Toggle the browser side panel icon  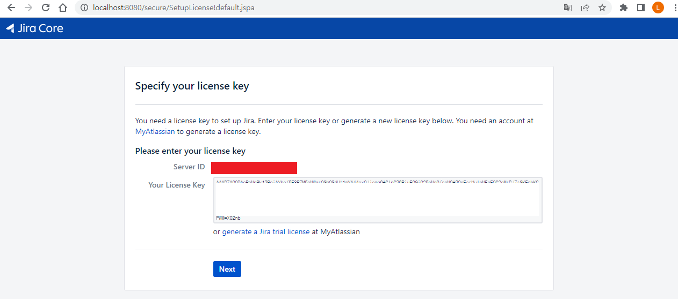pos(640,8)
